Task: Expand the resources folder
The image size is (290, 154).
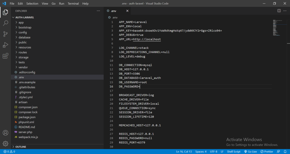Action: 57,47
